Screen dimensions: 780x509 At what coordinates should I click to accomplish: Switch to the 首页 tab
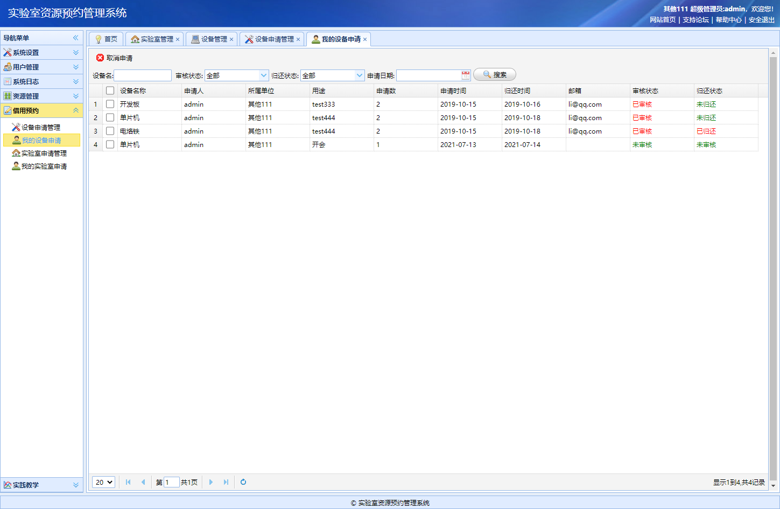pyautogui.click(x=107, y=39)
